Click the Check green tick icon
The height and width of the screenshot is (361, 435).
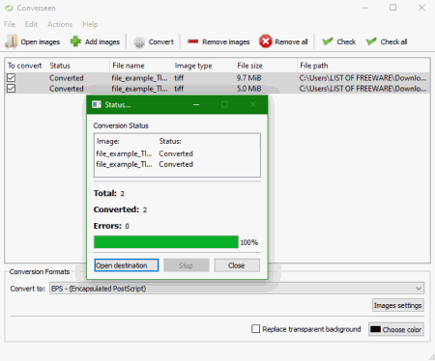[328, 42]
